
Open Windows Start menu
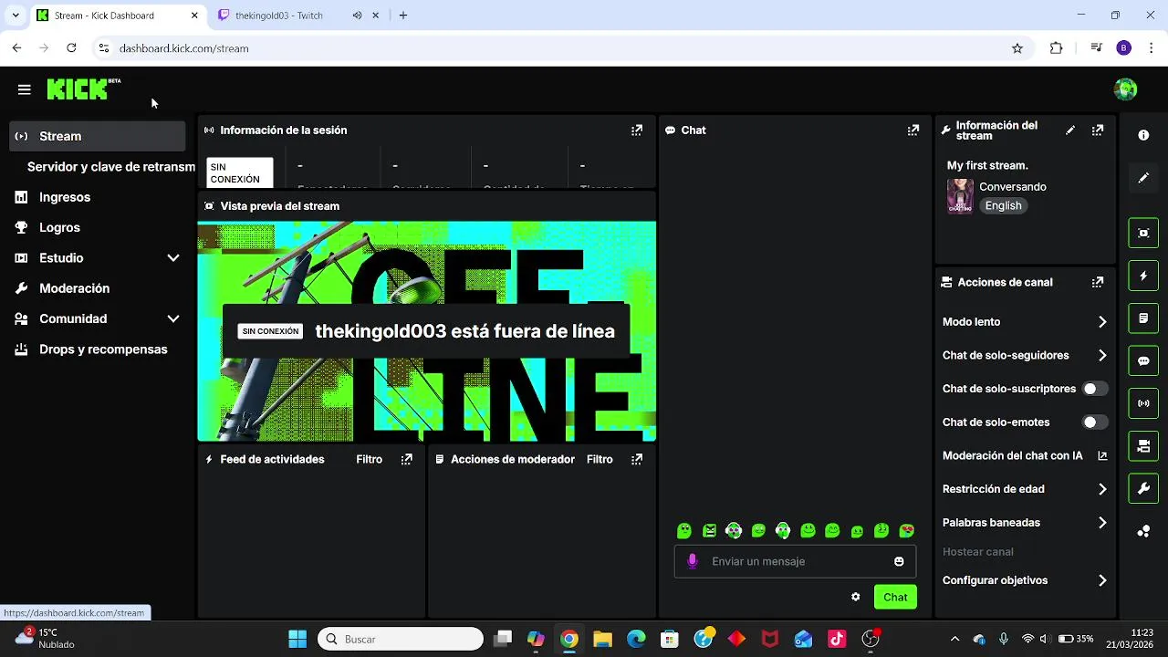point(297,639)
